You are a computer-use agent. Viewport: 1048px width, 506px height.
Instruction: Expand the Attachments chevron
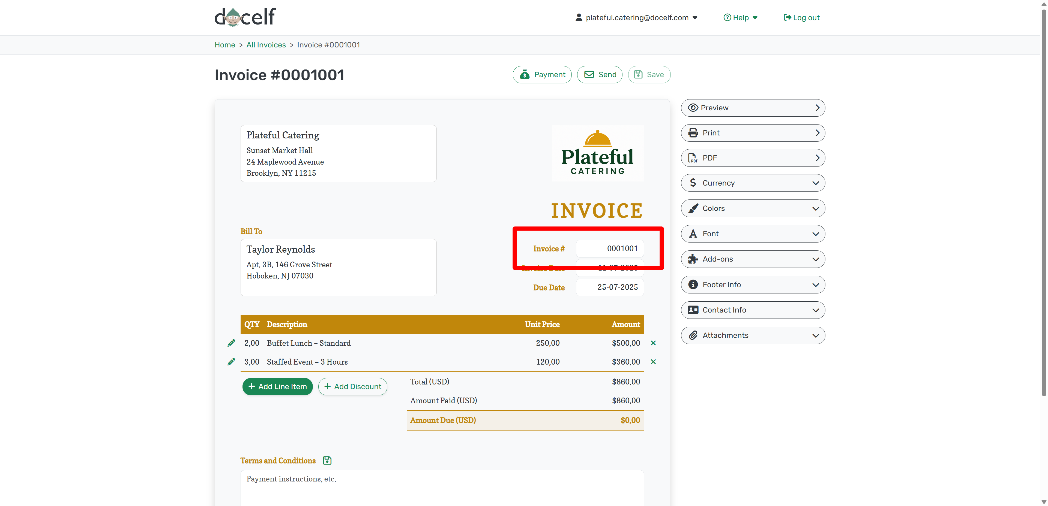pos(815,335)
